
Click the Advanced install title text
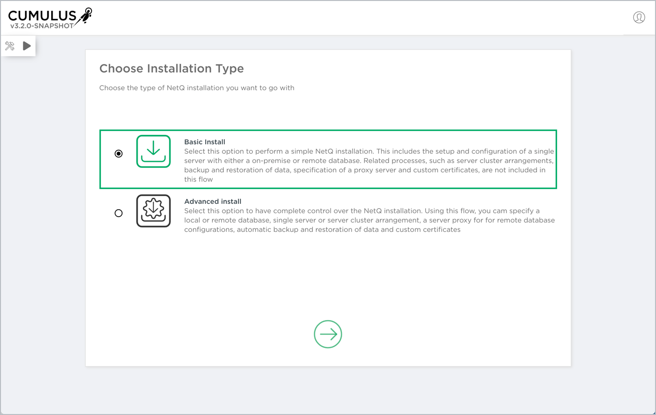pos(212,201)
